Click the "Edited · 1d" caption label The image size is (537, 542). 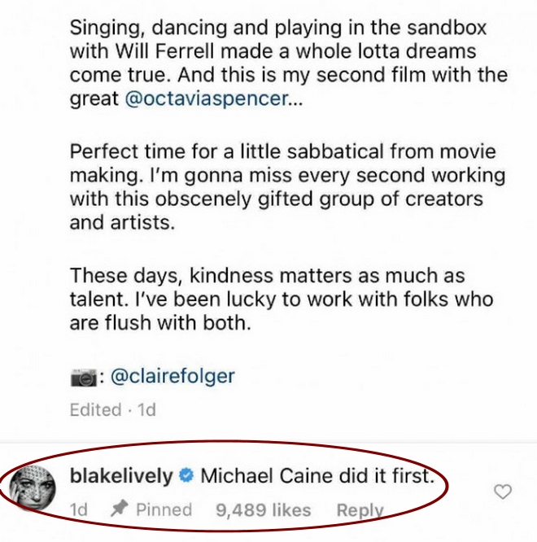112,409
